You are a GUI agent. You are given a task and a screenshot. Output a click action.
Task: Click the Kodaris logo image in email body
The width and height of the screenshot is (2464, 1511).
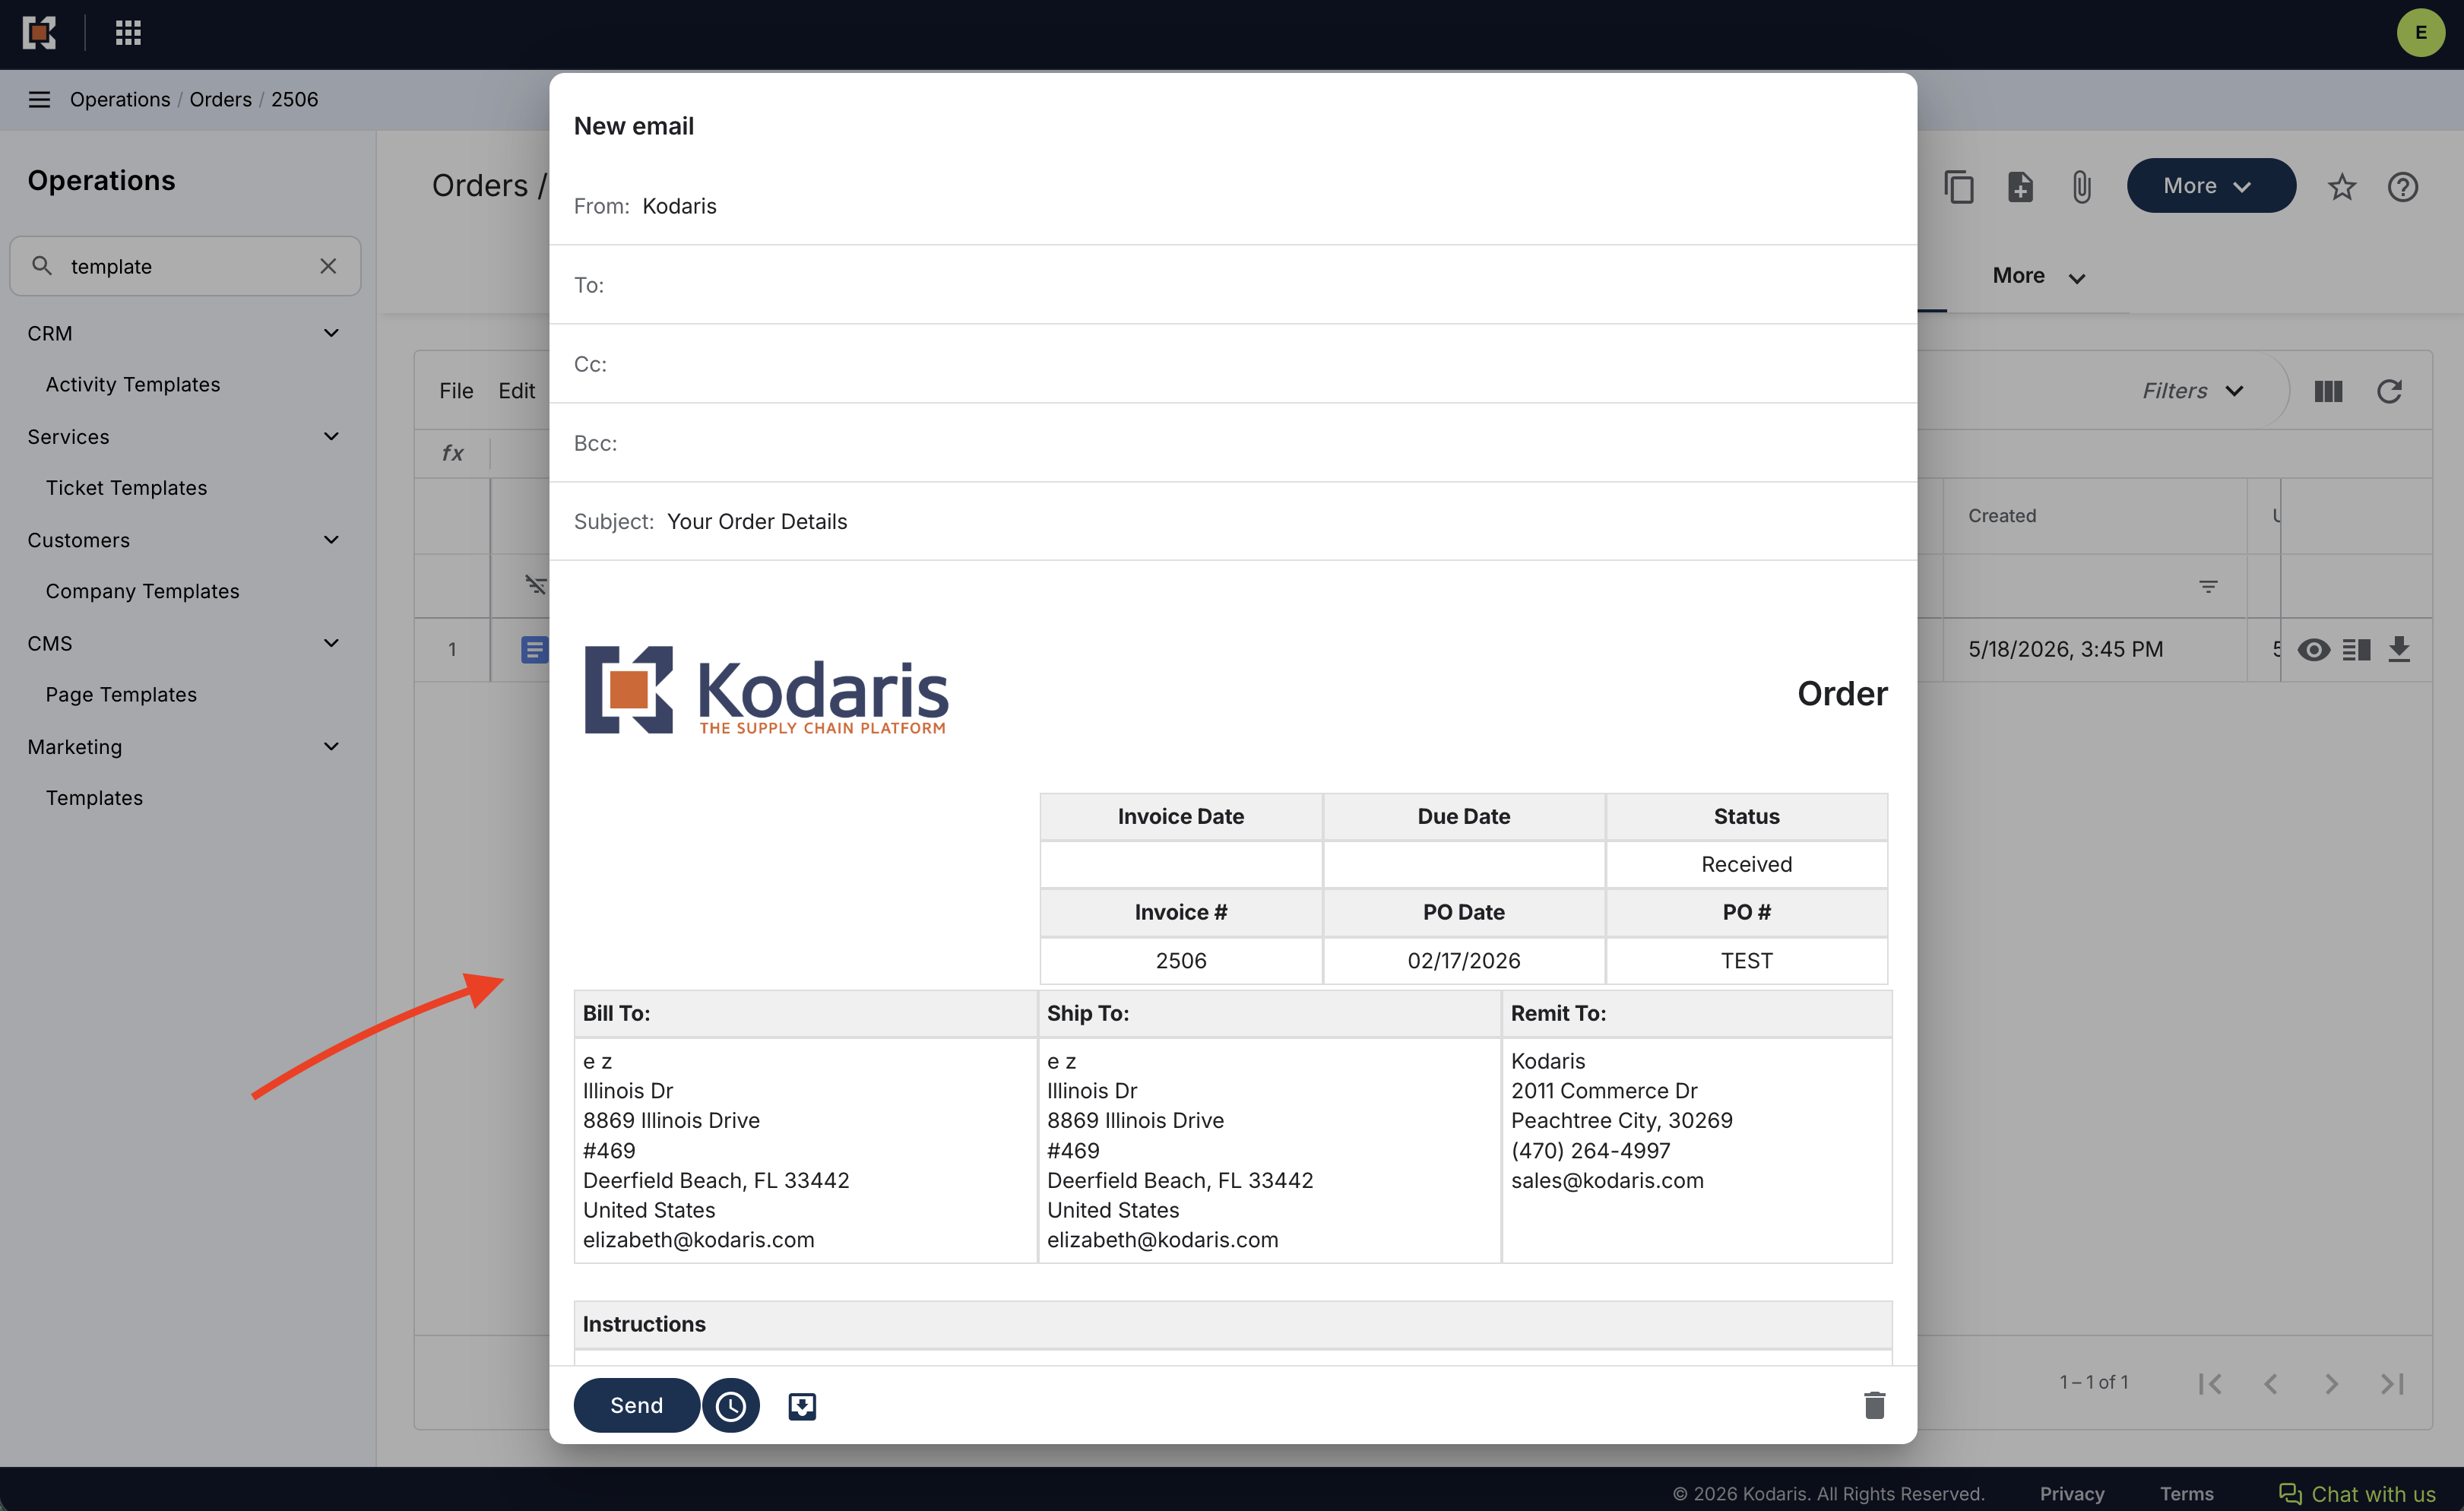pos(767,690)
